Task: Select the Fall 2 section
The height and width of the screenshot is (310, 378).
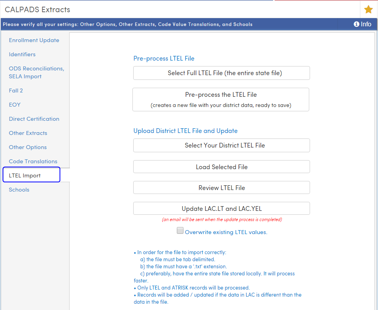Action: point(16,90)
